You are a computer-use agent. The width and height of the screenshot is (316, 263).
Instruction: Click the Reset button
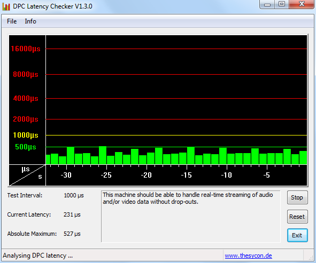point(297,217)
